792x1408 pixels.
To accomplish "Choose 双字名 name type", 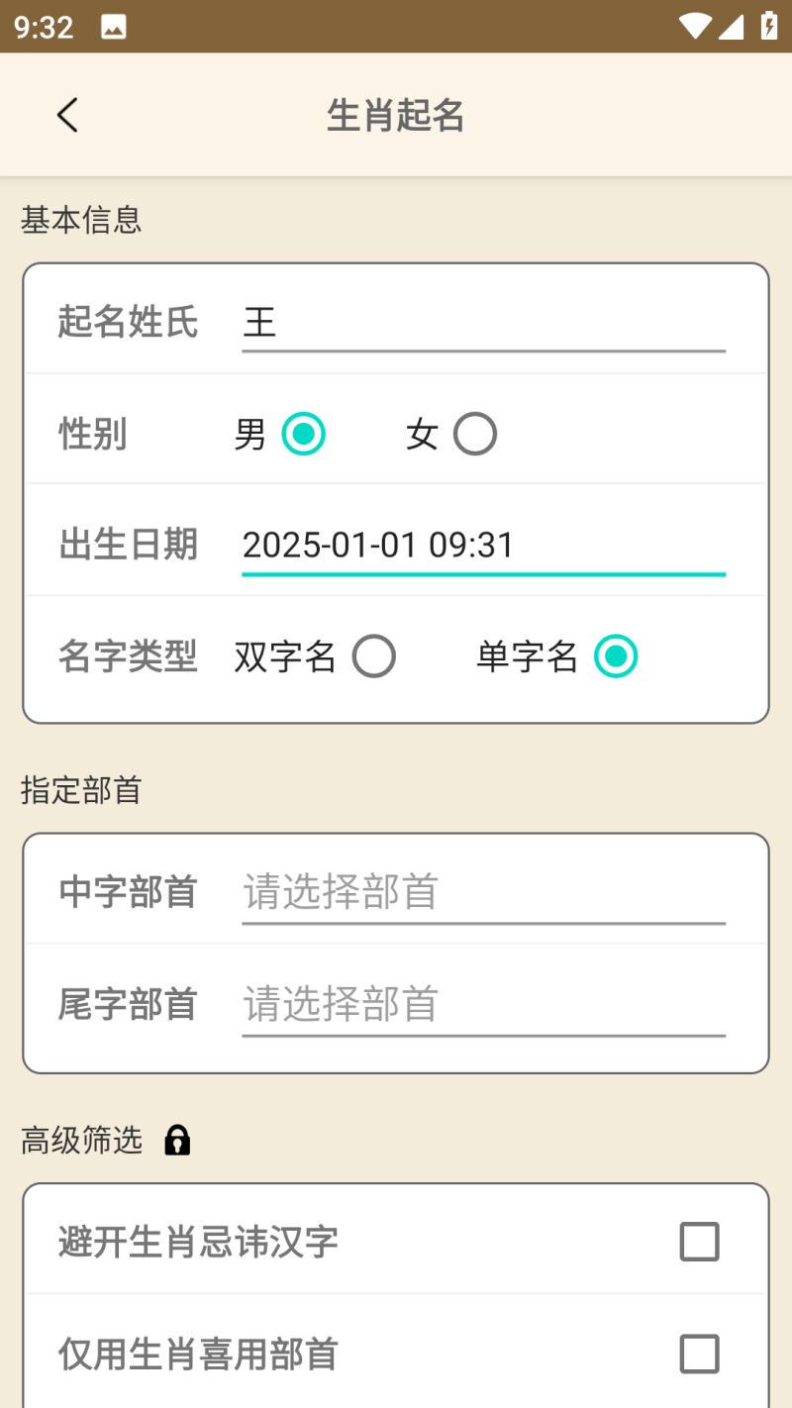I will (x=374, y=656).
